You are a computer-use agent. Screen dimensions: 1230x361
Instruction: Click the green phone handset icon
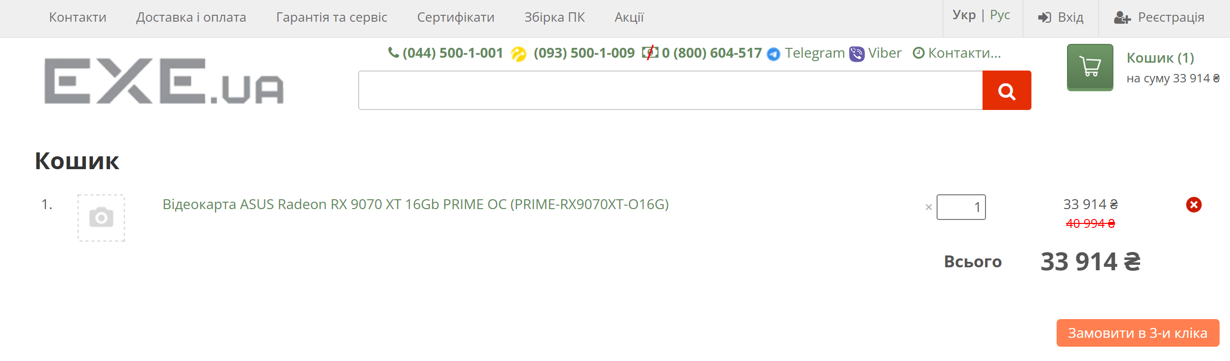[x=393, y=52]
